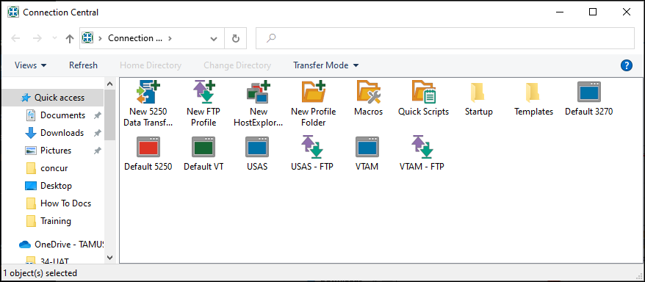Click the Home Directory toolbar item

(x=151, y=65)
